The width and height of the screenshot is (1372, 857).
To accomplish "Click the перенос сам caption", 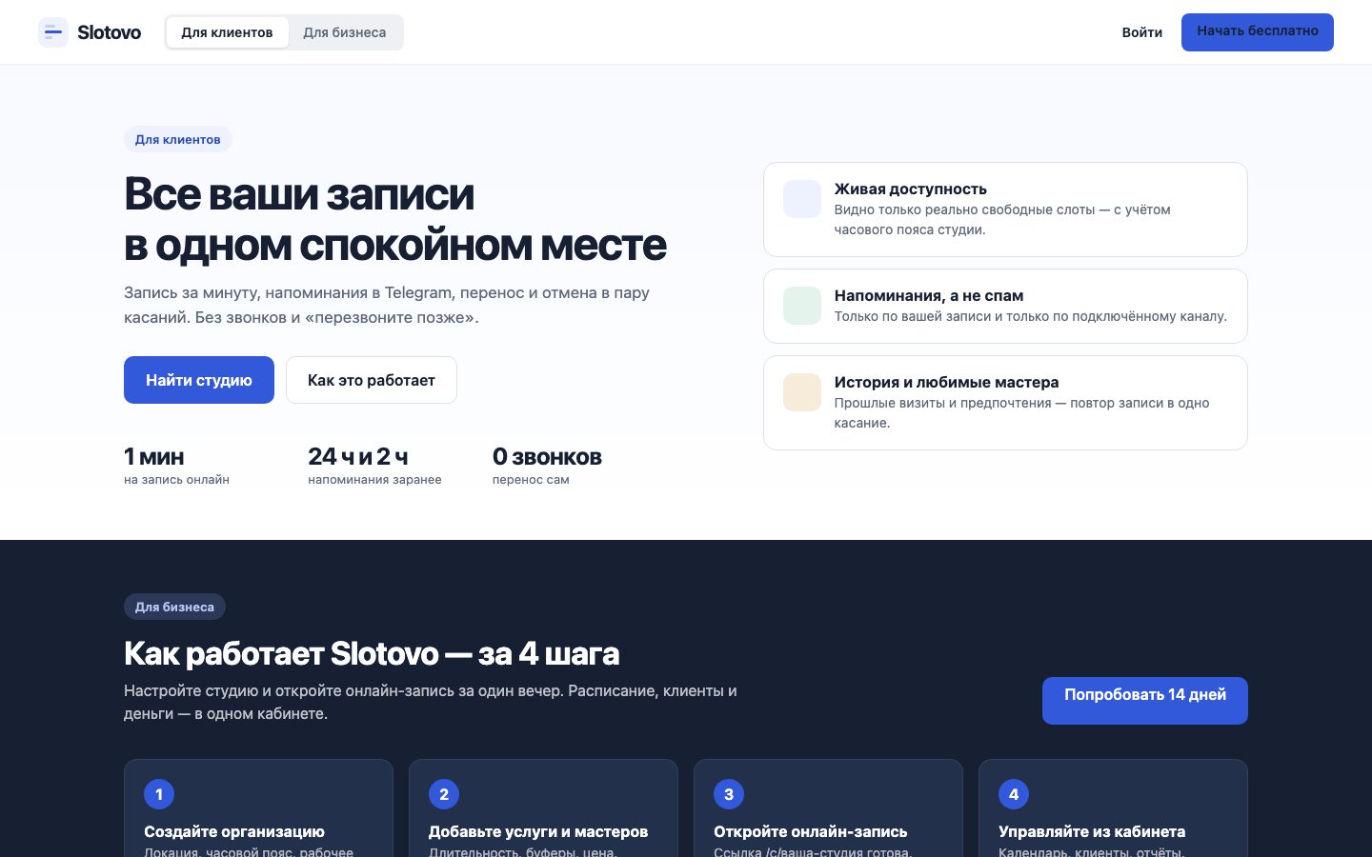I will pyautogui.click(x=531, y=480).
